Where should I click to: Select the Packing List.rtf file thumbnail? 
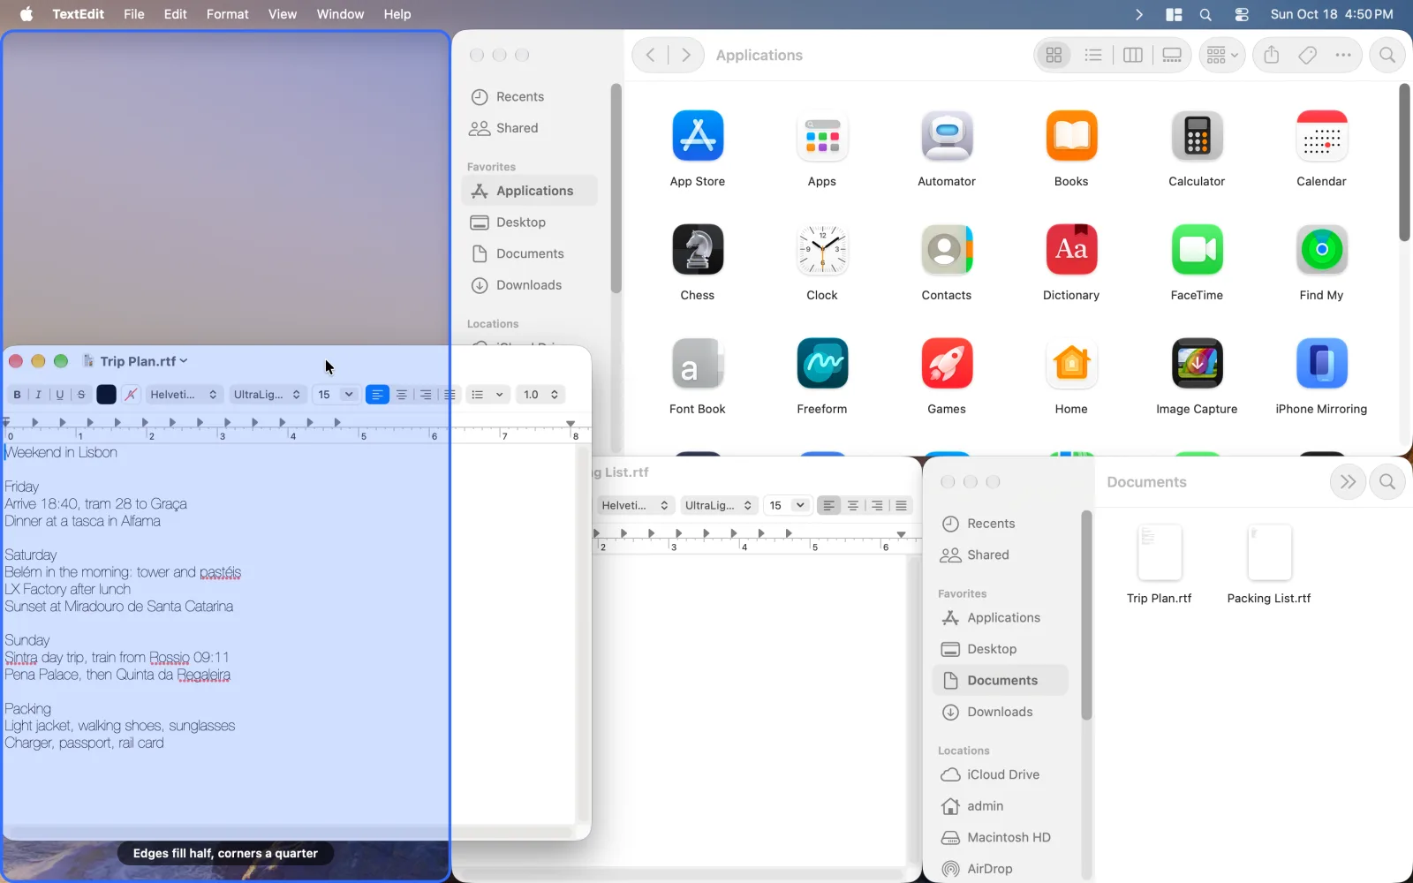(1269, 553)
